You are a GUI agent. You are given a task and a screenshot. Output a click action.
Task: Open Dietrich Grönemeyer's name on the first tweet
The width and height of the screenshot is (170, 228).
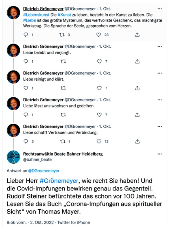click(43, 9)
